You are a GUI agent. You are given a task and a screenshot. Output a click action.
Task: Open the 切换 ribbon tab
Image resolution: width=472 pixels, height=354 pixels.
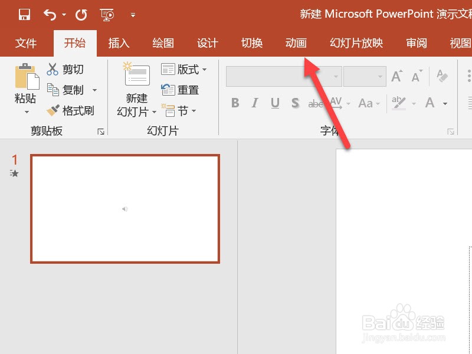[252, 43]
